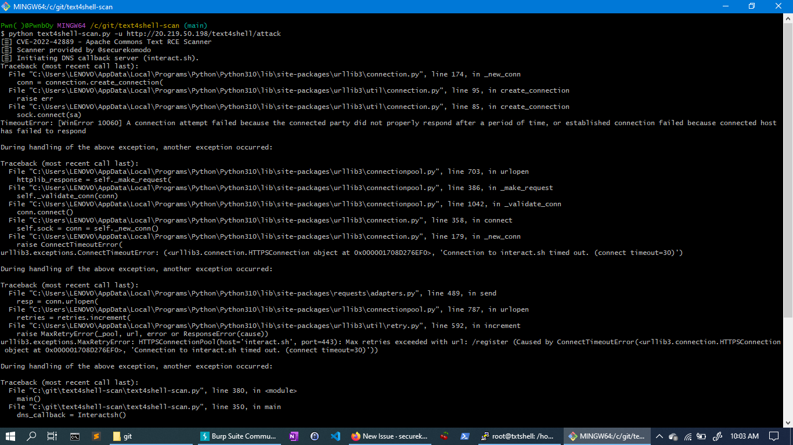793x445 pixels.
Task: Click the 'Initiating DNS callback server' line
Action: pyautogui.click(x=100, y=58)
